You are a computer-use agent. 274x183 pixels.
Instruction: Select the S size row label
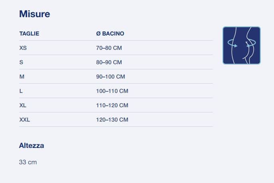coord(21,62)
